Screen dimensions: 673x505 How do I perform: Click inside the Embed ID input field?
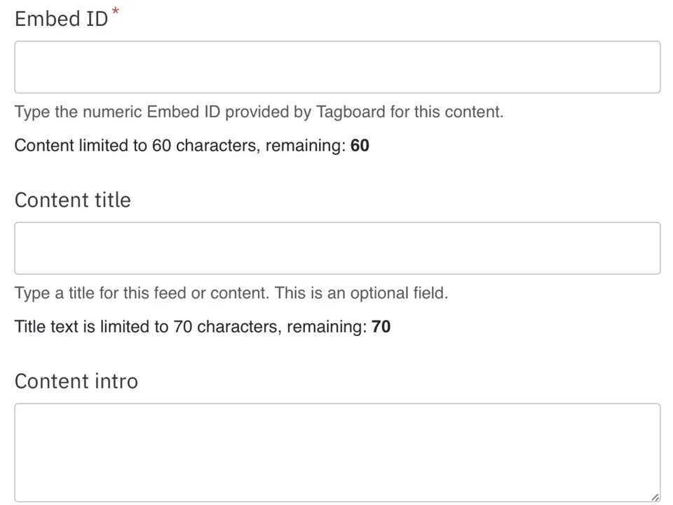click(336, 67)
